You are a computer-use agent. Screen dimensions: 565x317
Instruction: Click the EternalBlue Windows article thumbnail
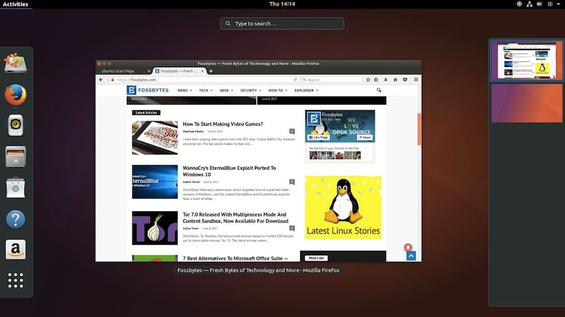155,182
